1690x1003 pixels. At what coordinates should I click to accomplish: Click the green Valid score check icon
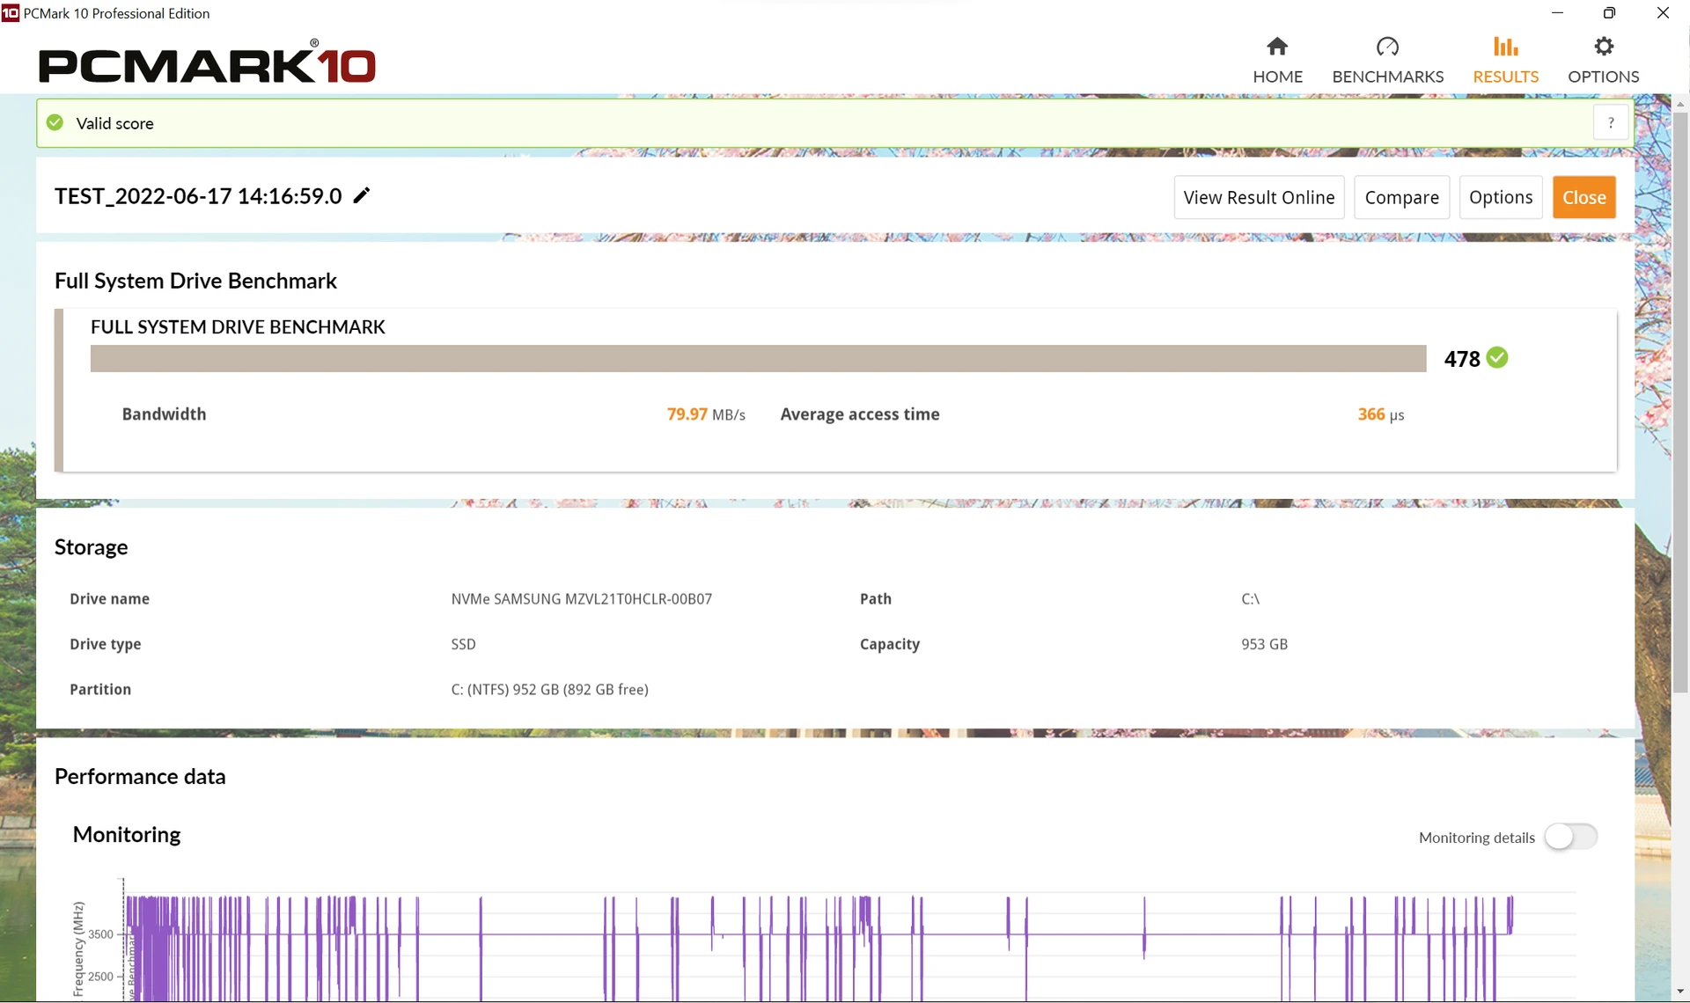(55, 122)
